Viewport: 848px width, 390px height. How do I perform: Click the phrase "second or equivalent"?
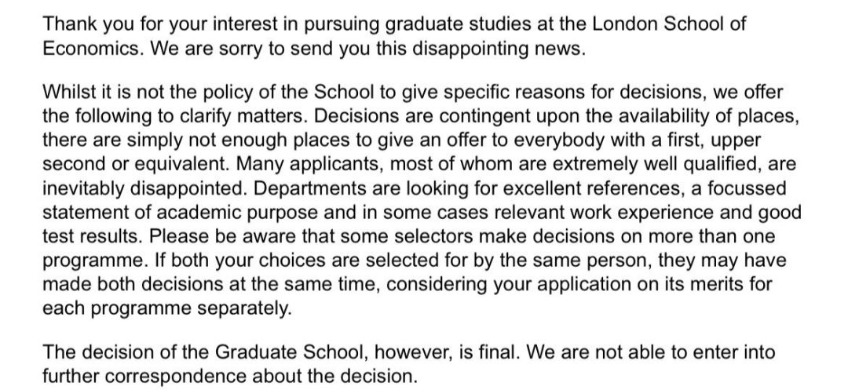click(x=136, y=164)
